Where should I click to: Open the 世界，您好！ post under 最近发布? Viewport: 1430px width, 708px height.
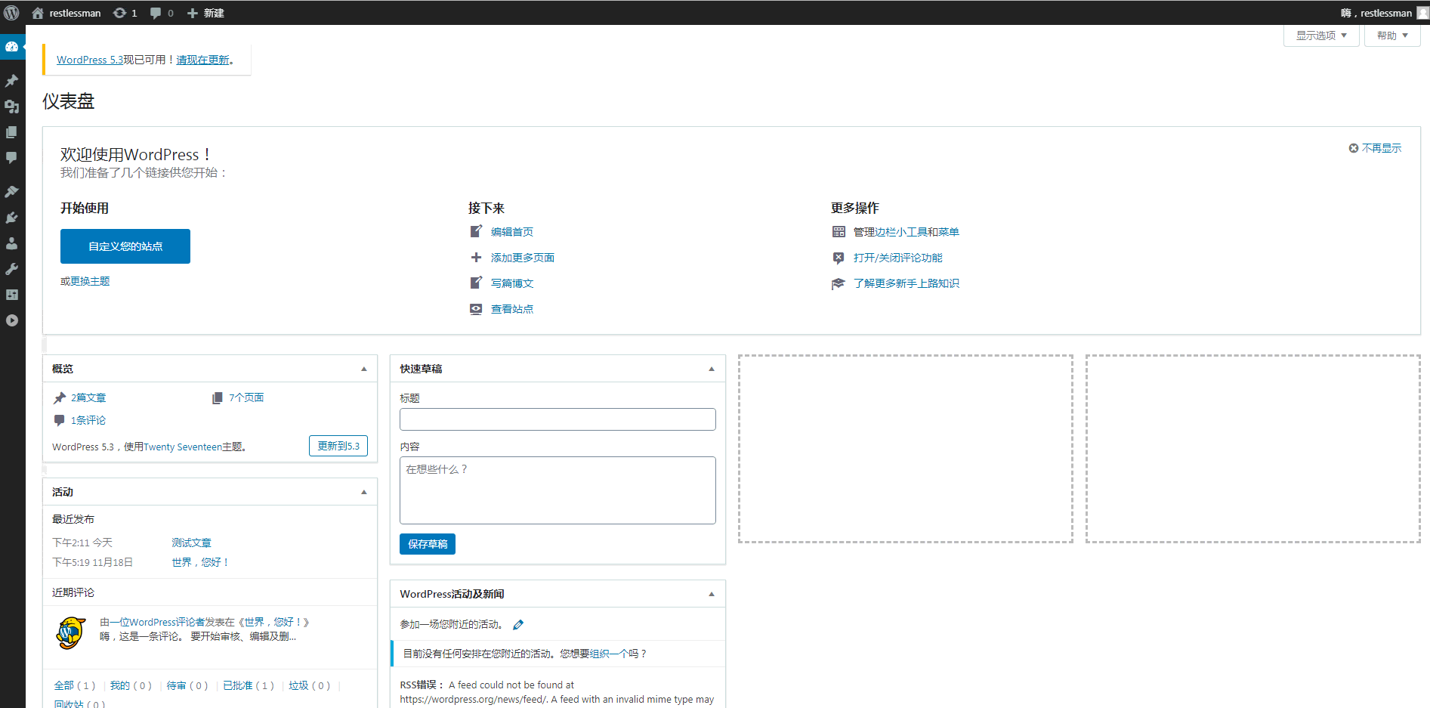(200, 562)
